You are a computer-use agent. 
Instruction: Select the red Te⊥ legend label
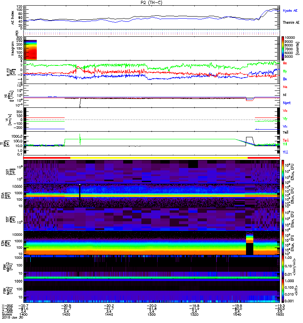(x=286, y=141)
